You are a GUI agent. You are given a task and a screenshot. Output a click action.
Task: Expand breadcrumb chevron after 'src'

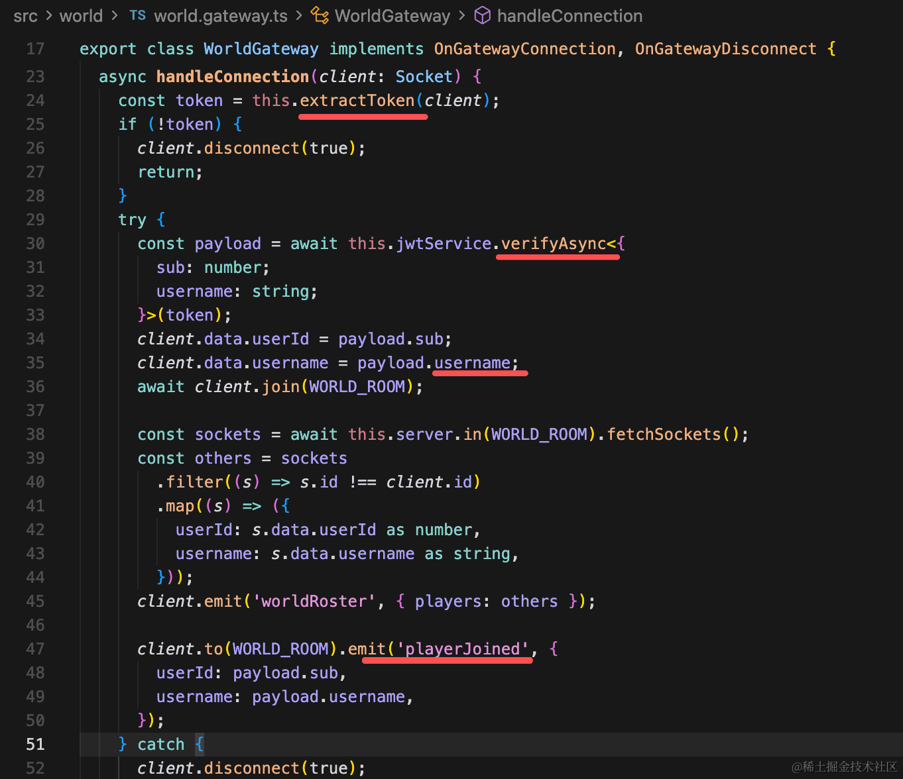pos(49,16)
